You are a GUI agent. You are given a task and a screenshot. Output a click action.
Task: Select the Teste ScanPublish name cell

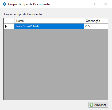coord(49,26)
